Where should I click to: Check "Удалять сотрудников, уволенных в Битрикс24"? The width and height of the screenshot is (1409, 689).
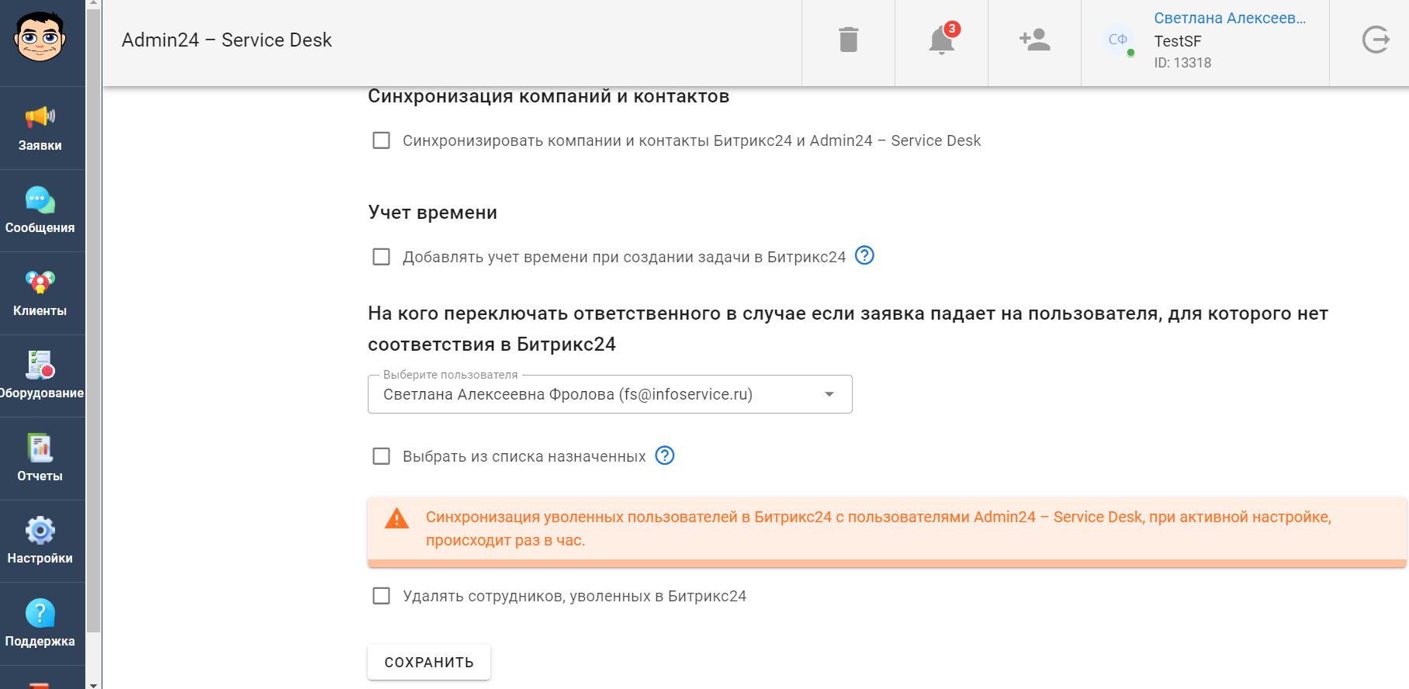pos(381,596)
